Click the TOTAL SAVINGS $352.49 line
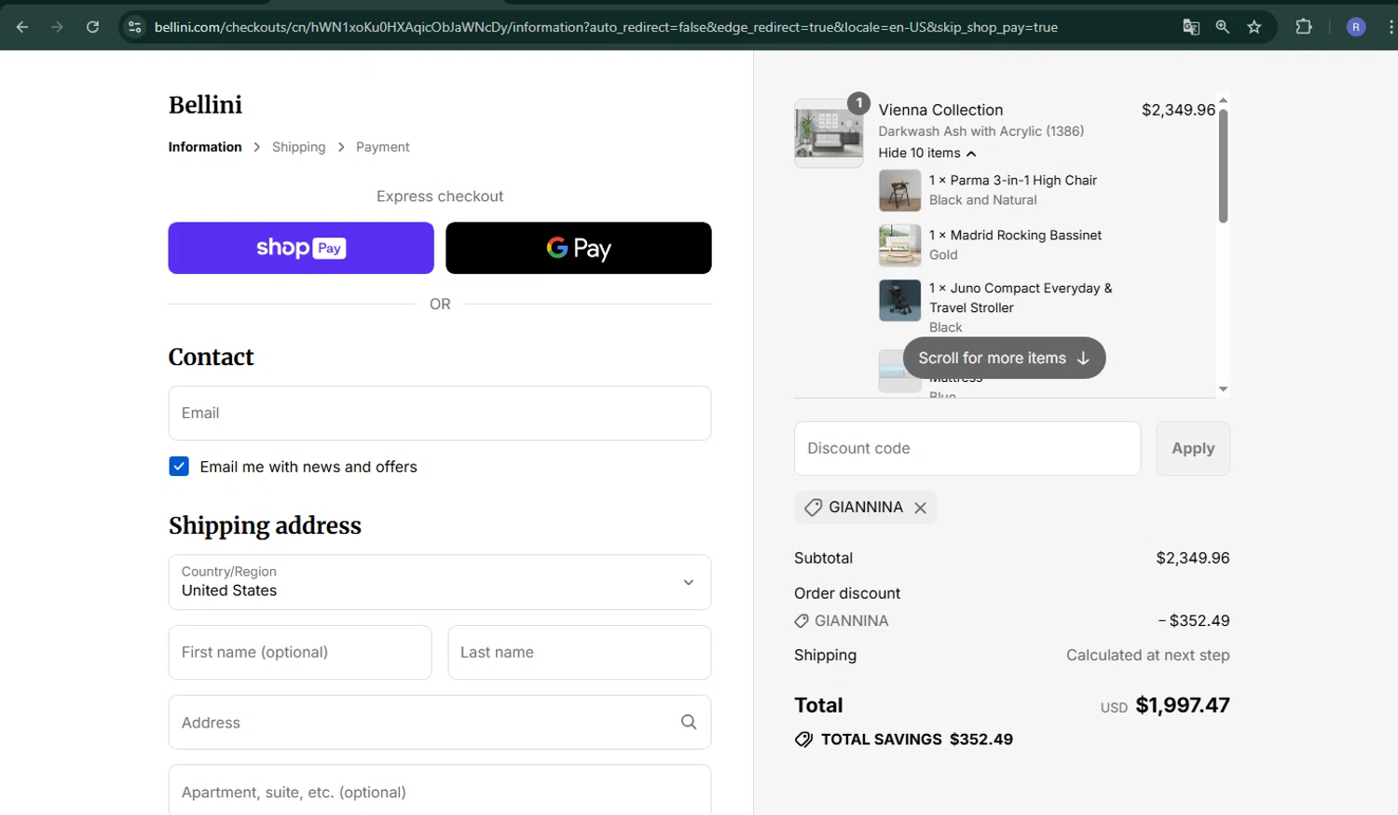 904,740
